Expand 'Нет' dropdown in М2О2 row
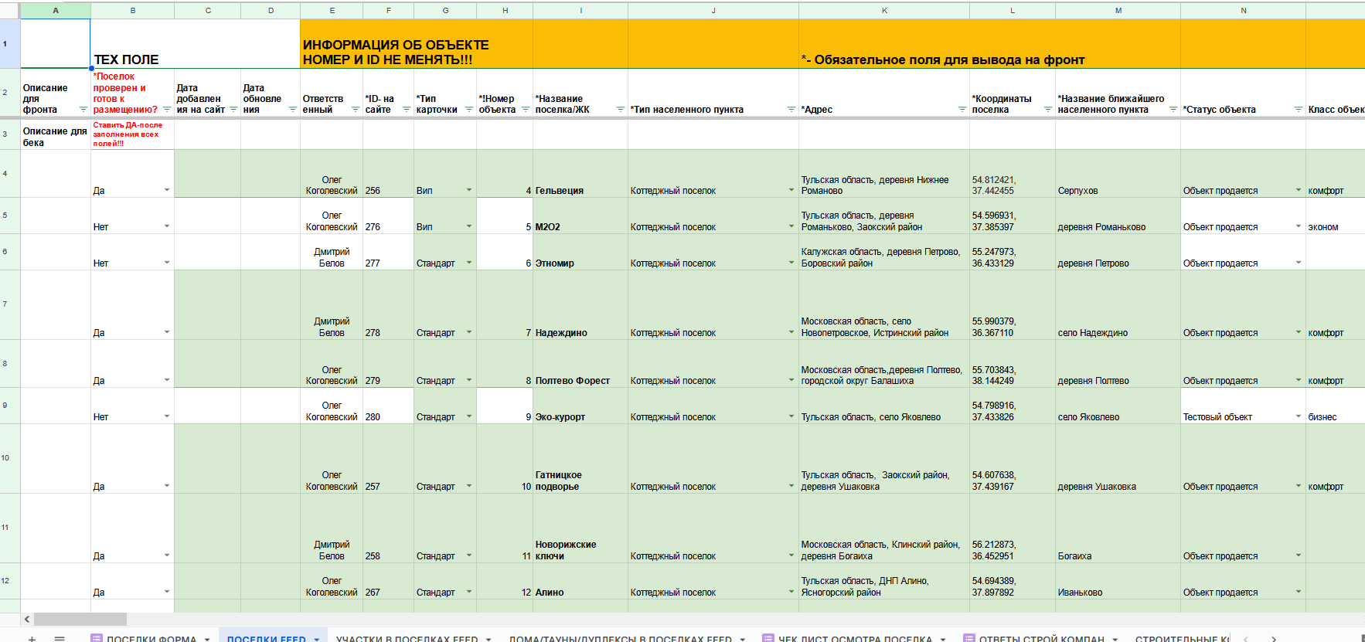Screen dimensions: 1365x642 click(167, 226)
